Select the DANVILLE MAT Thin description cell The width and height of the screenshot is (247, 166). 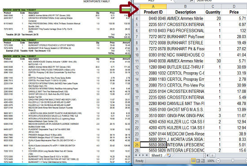coord(185,104)
